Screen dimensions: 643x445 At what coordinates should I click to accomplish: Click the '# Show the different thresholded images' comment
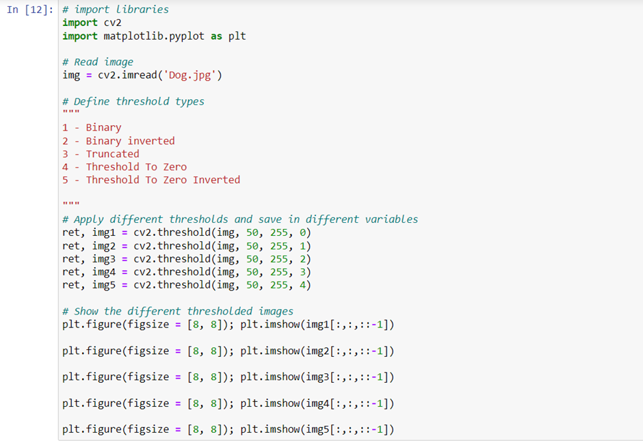[x=178, y=312]
